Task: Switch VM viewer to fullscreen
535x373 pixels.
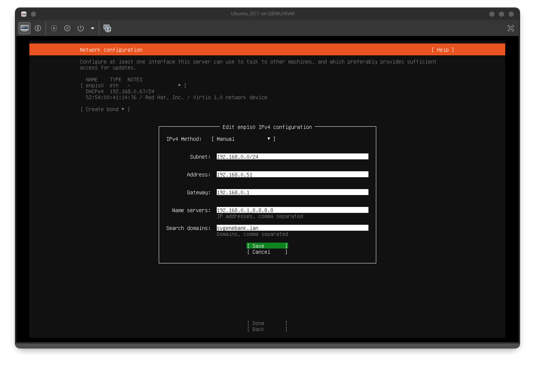Action: pyautogui.click(x=511, y=28)
